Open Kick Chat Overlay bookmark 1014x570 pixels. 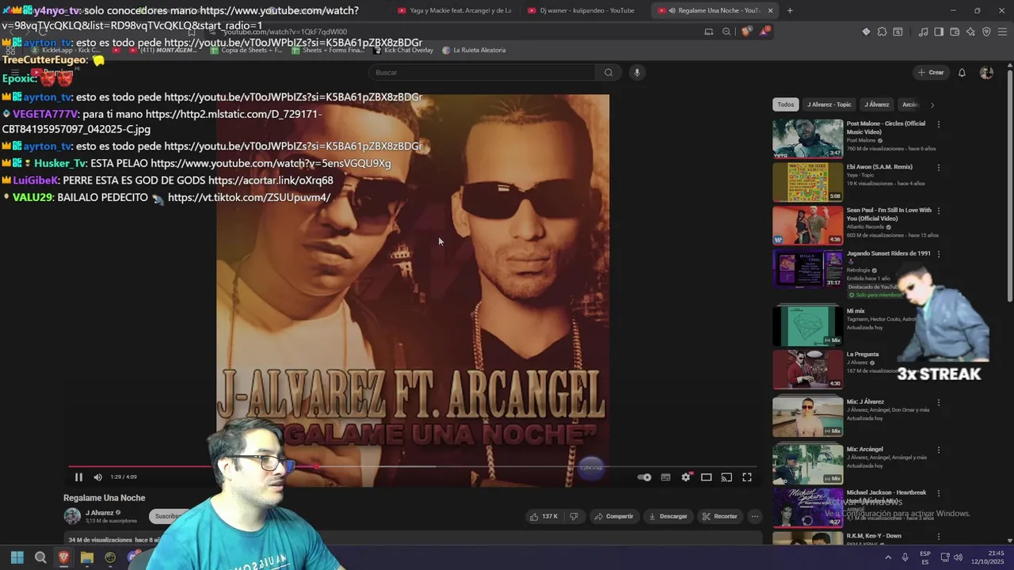[403, 50]
